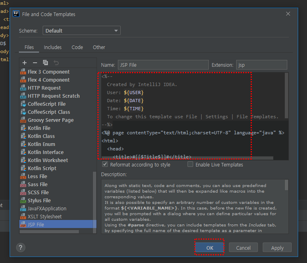Click the Description label
Screen dimensions: 307x263
[x=114, y=175]
